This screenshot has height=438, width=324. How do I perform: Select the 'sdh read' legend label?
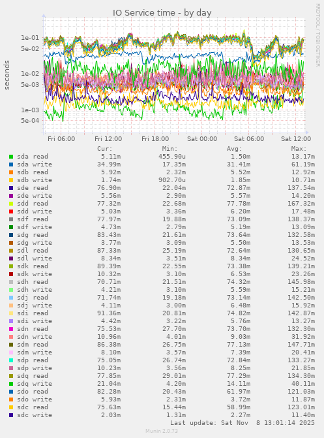click(x=33, y=282)
